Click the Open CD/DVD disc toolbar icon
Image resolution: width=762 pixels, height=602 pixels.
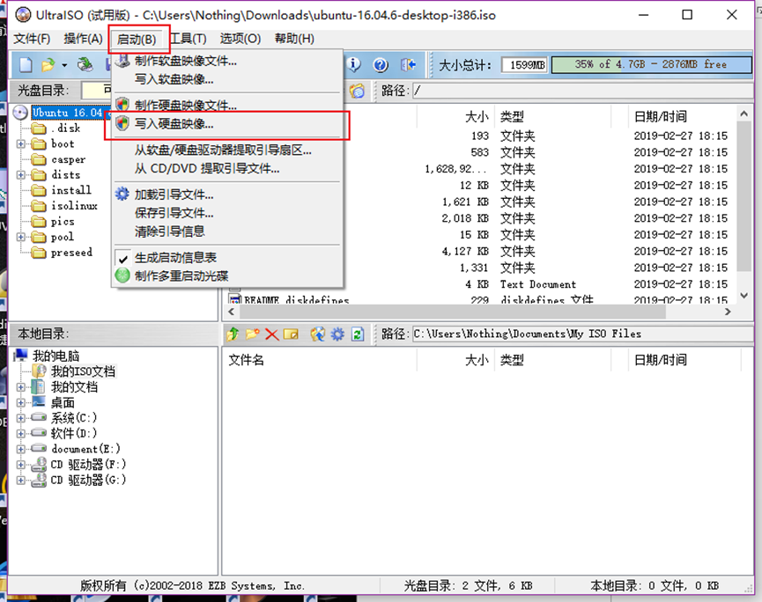(x=85, y=64)
